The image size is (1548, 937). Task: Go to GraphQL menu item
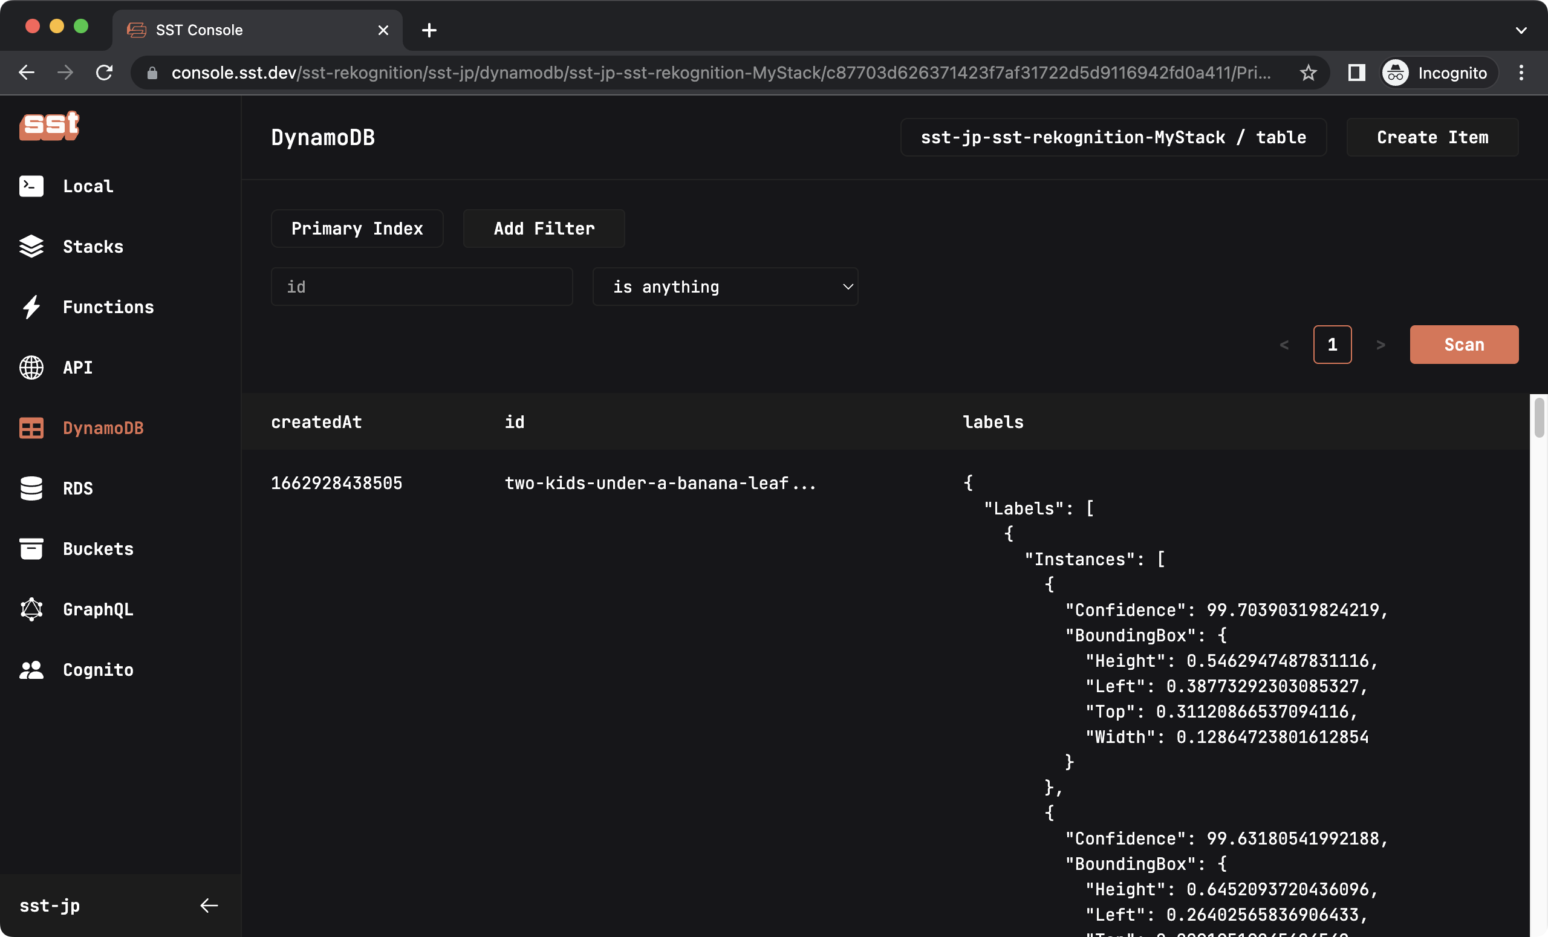(x=98, y=609)
